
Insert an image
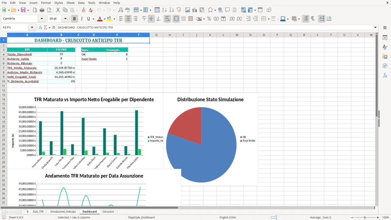click(x=188, y=10)
